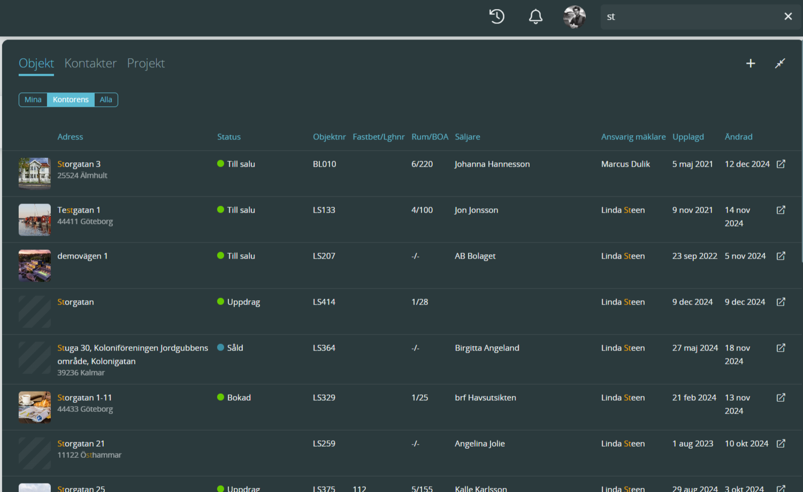Image resolution: width=803 pixels, height=492 pixels.
Task: Open the Storgatan 3 address link
Action: tap(79, 164)
